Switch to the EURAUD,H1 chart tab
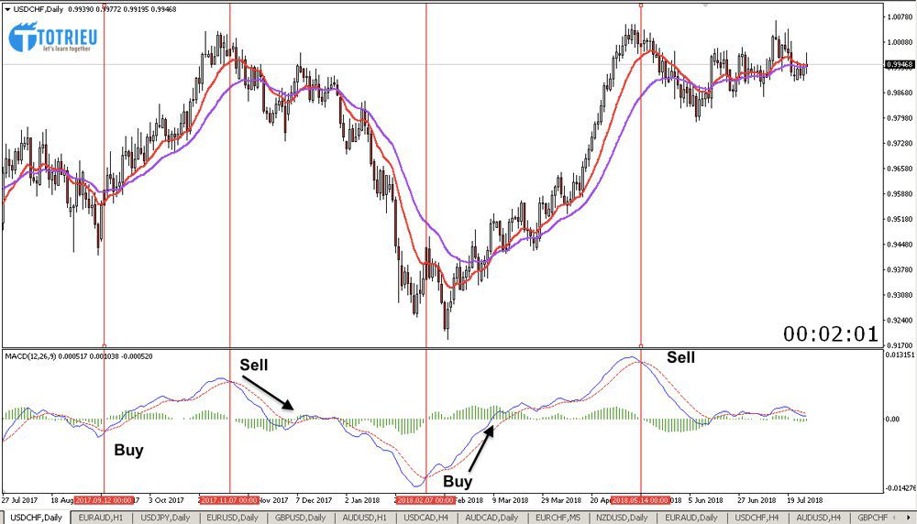Screen dimensions: 917x524 [x=101, y=518]
